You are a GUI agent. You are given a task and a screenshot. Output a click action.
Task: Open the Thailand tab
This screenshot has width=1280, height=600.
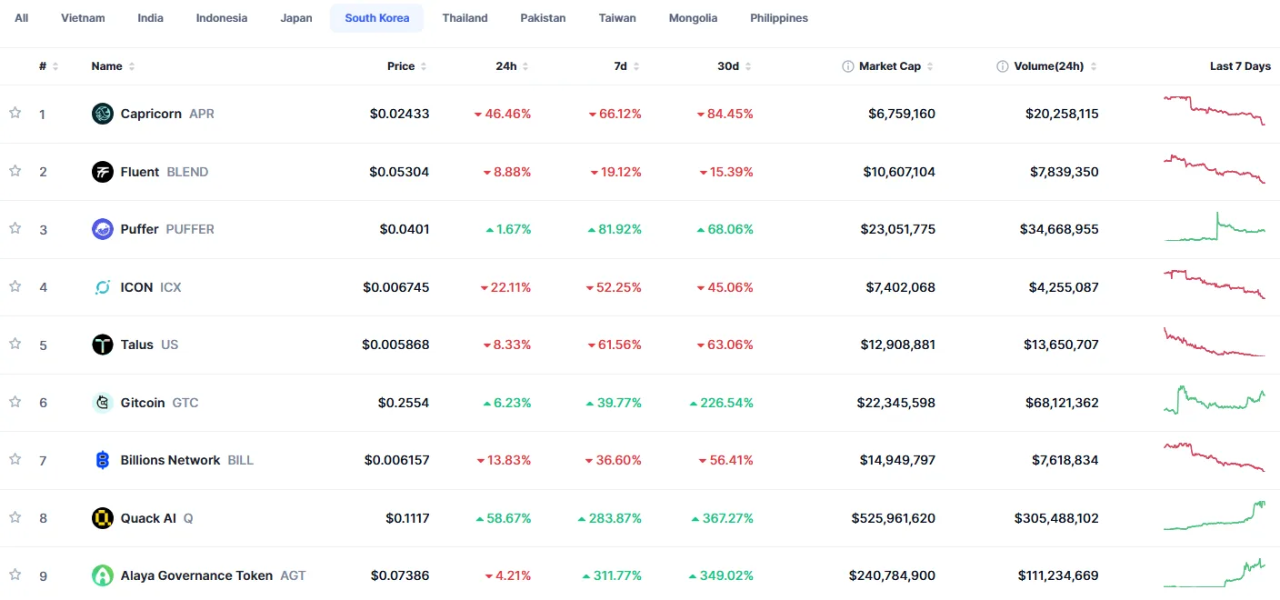[465, 18]
